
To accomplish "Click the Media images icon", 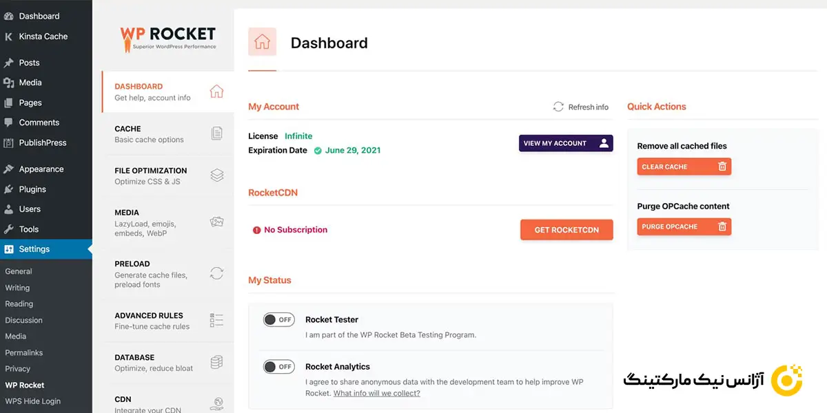I will click(216, 222).
